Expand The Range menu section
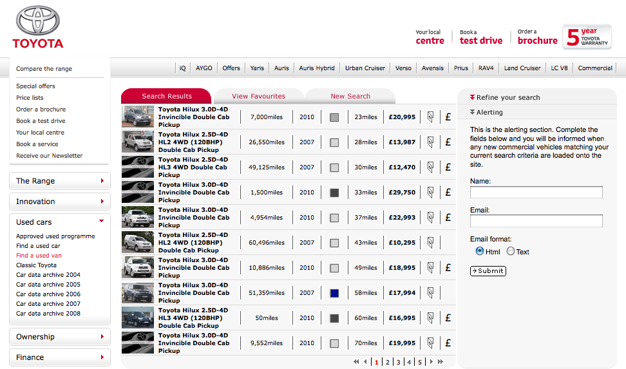This screenshot has height=369, width=626. pyautogui.click(x=60, y=181)
